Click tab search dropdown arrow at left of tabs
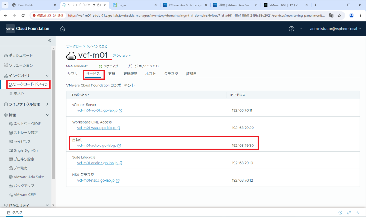366x217 pixels. (x=5, y=5)
